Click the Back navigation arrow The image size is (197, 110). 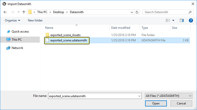tap(5, 12)
